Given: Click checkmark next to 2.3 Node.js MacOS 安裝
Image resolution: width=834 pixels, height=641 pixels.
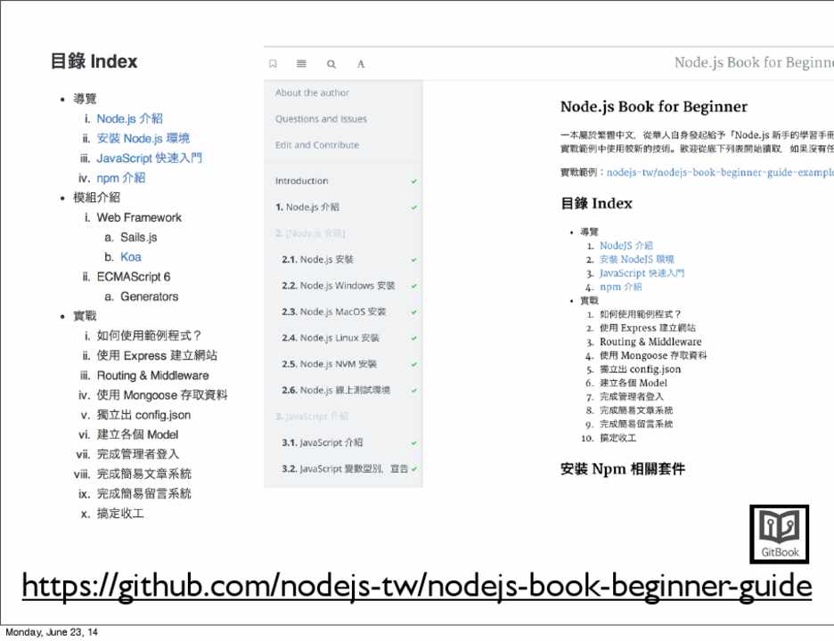Looking at the screenshot, I should tap(414, 312).
